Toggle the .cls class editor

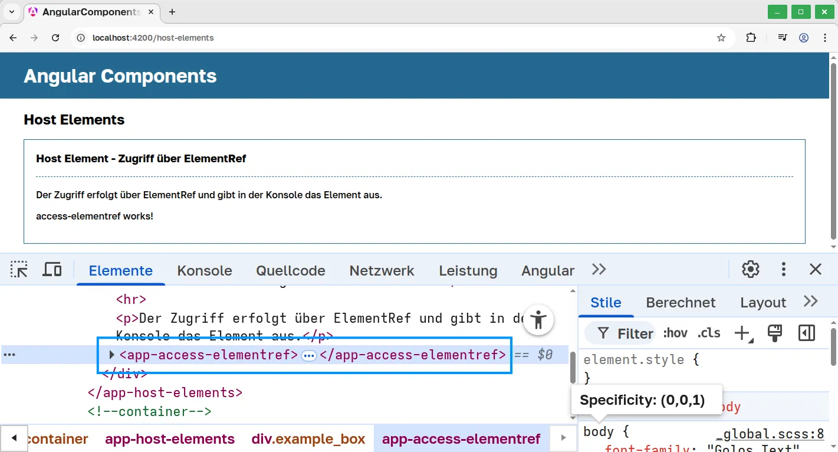coord(708,333)
